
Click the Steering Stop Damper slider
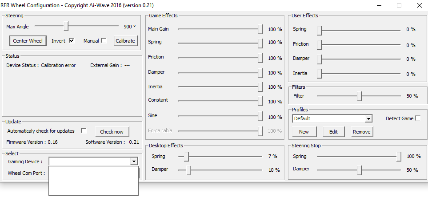tap(359, 170)
